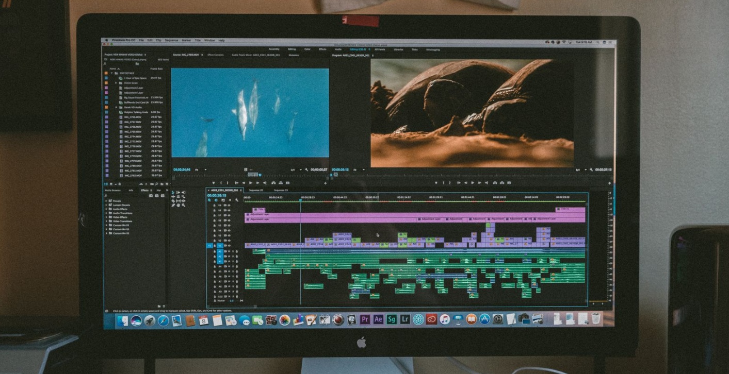
Task: Mute audio track A2
Action: pos(228,256)
